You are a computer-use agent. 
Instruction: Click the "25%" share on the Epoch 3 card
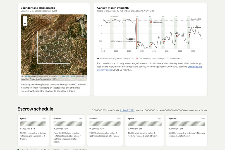(x=160, y=118)
